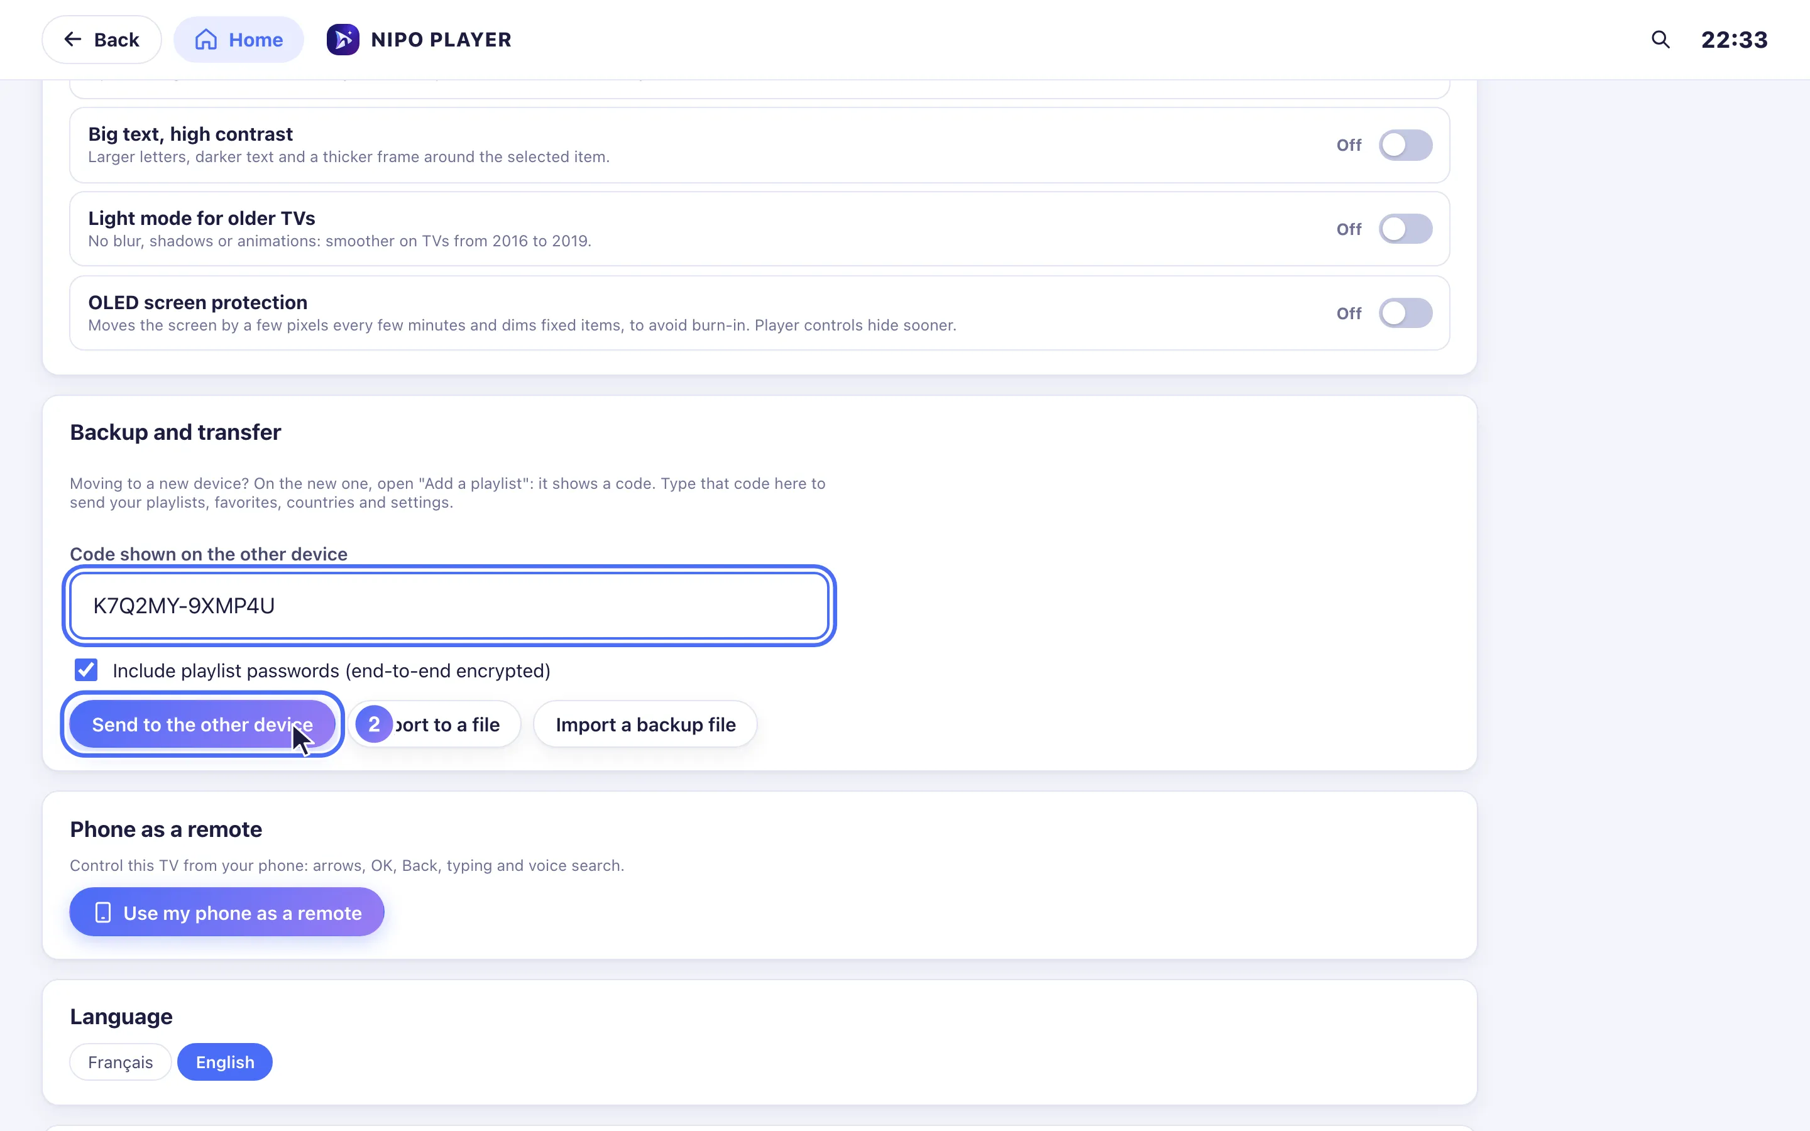Click the 22:33 clock display

[x=1734, y=40]
